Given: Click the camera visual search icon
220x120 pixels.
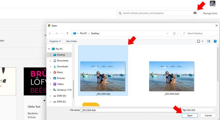Looking at the screenshot, I should tap(195, 13).
